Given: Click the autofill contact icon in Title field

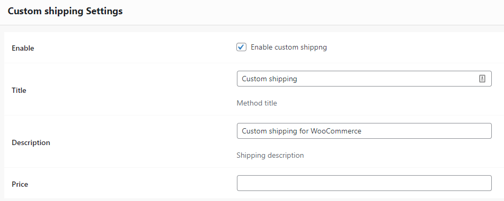Looking at the screenshot, I should (x=482, y=79).
